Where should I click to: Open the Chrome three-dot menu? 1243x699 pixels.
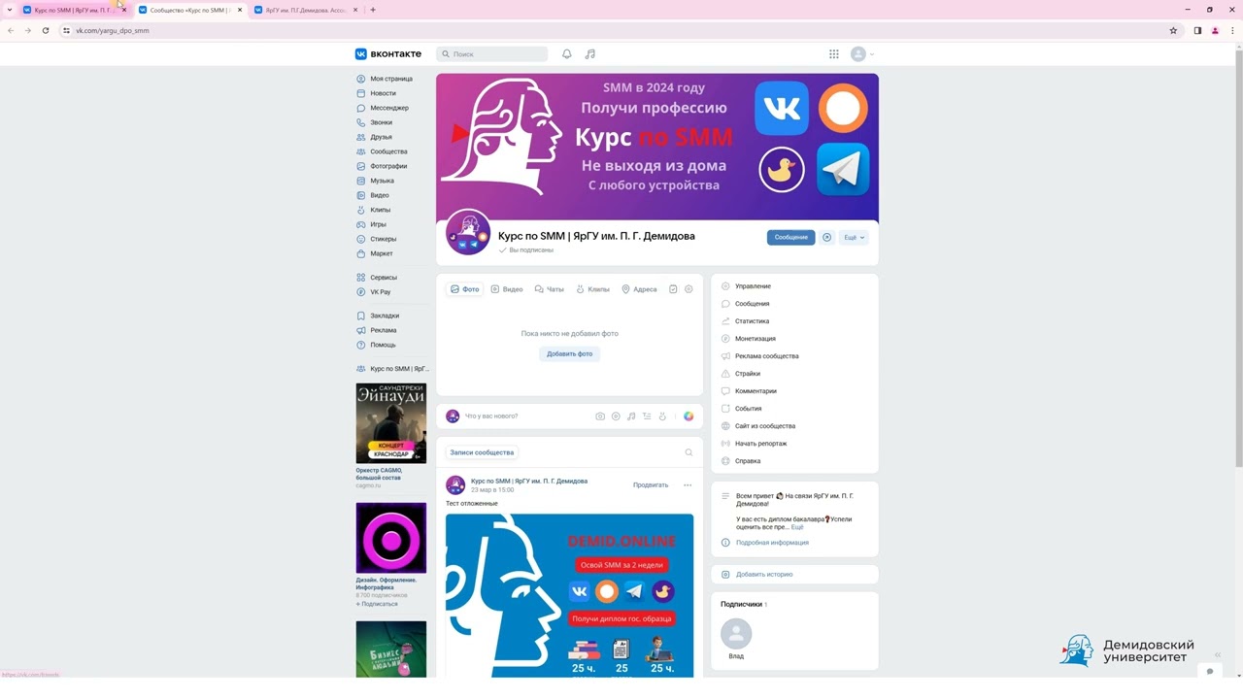(1230, 30)
